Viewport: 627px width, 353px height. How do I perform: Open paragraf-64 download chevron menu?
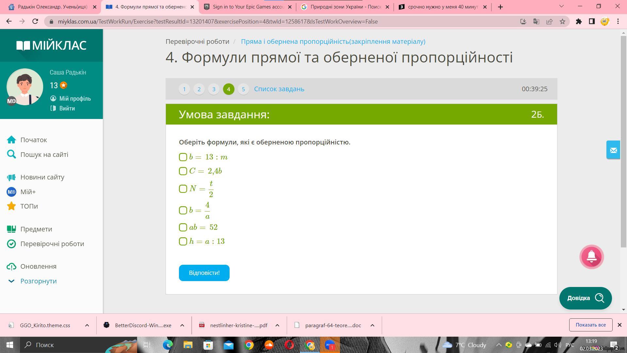tap(372, 325)
